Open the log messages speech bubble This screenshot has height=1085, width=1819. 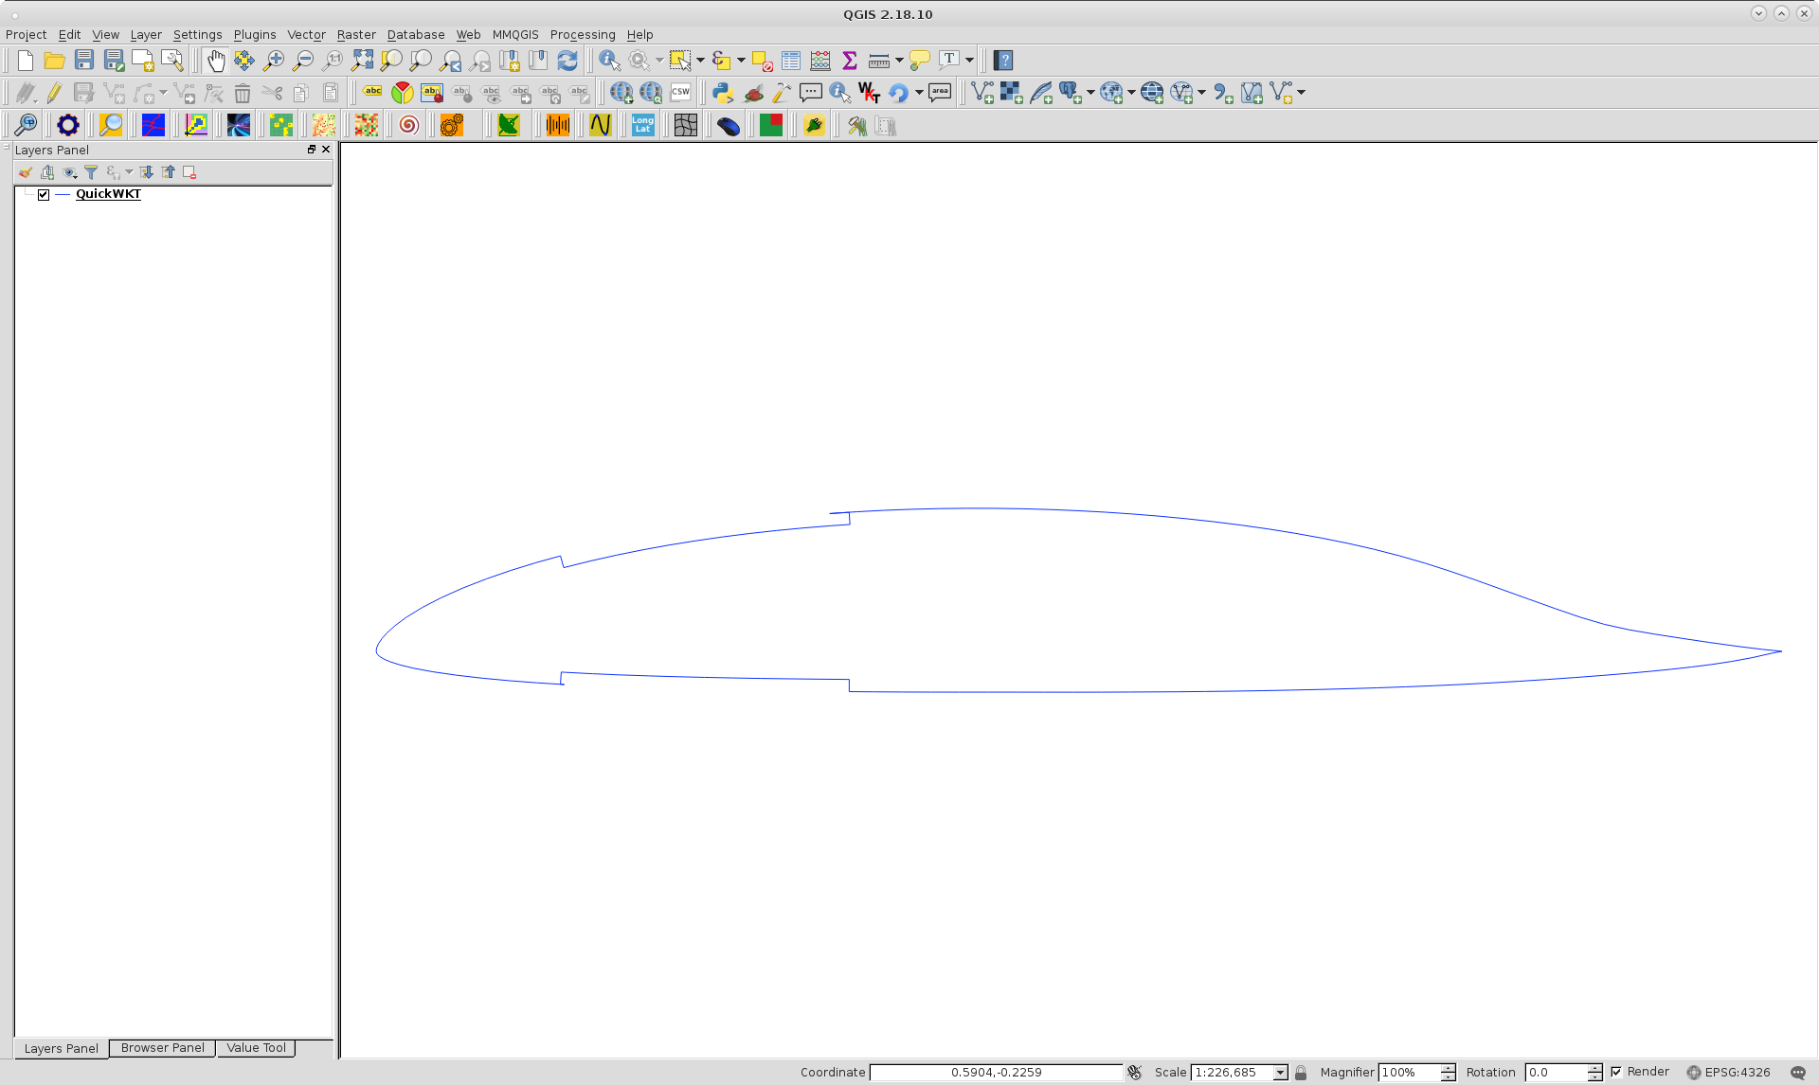1798,1073
